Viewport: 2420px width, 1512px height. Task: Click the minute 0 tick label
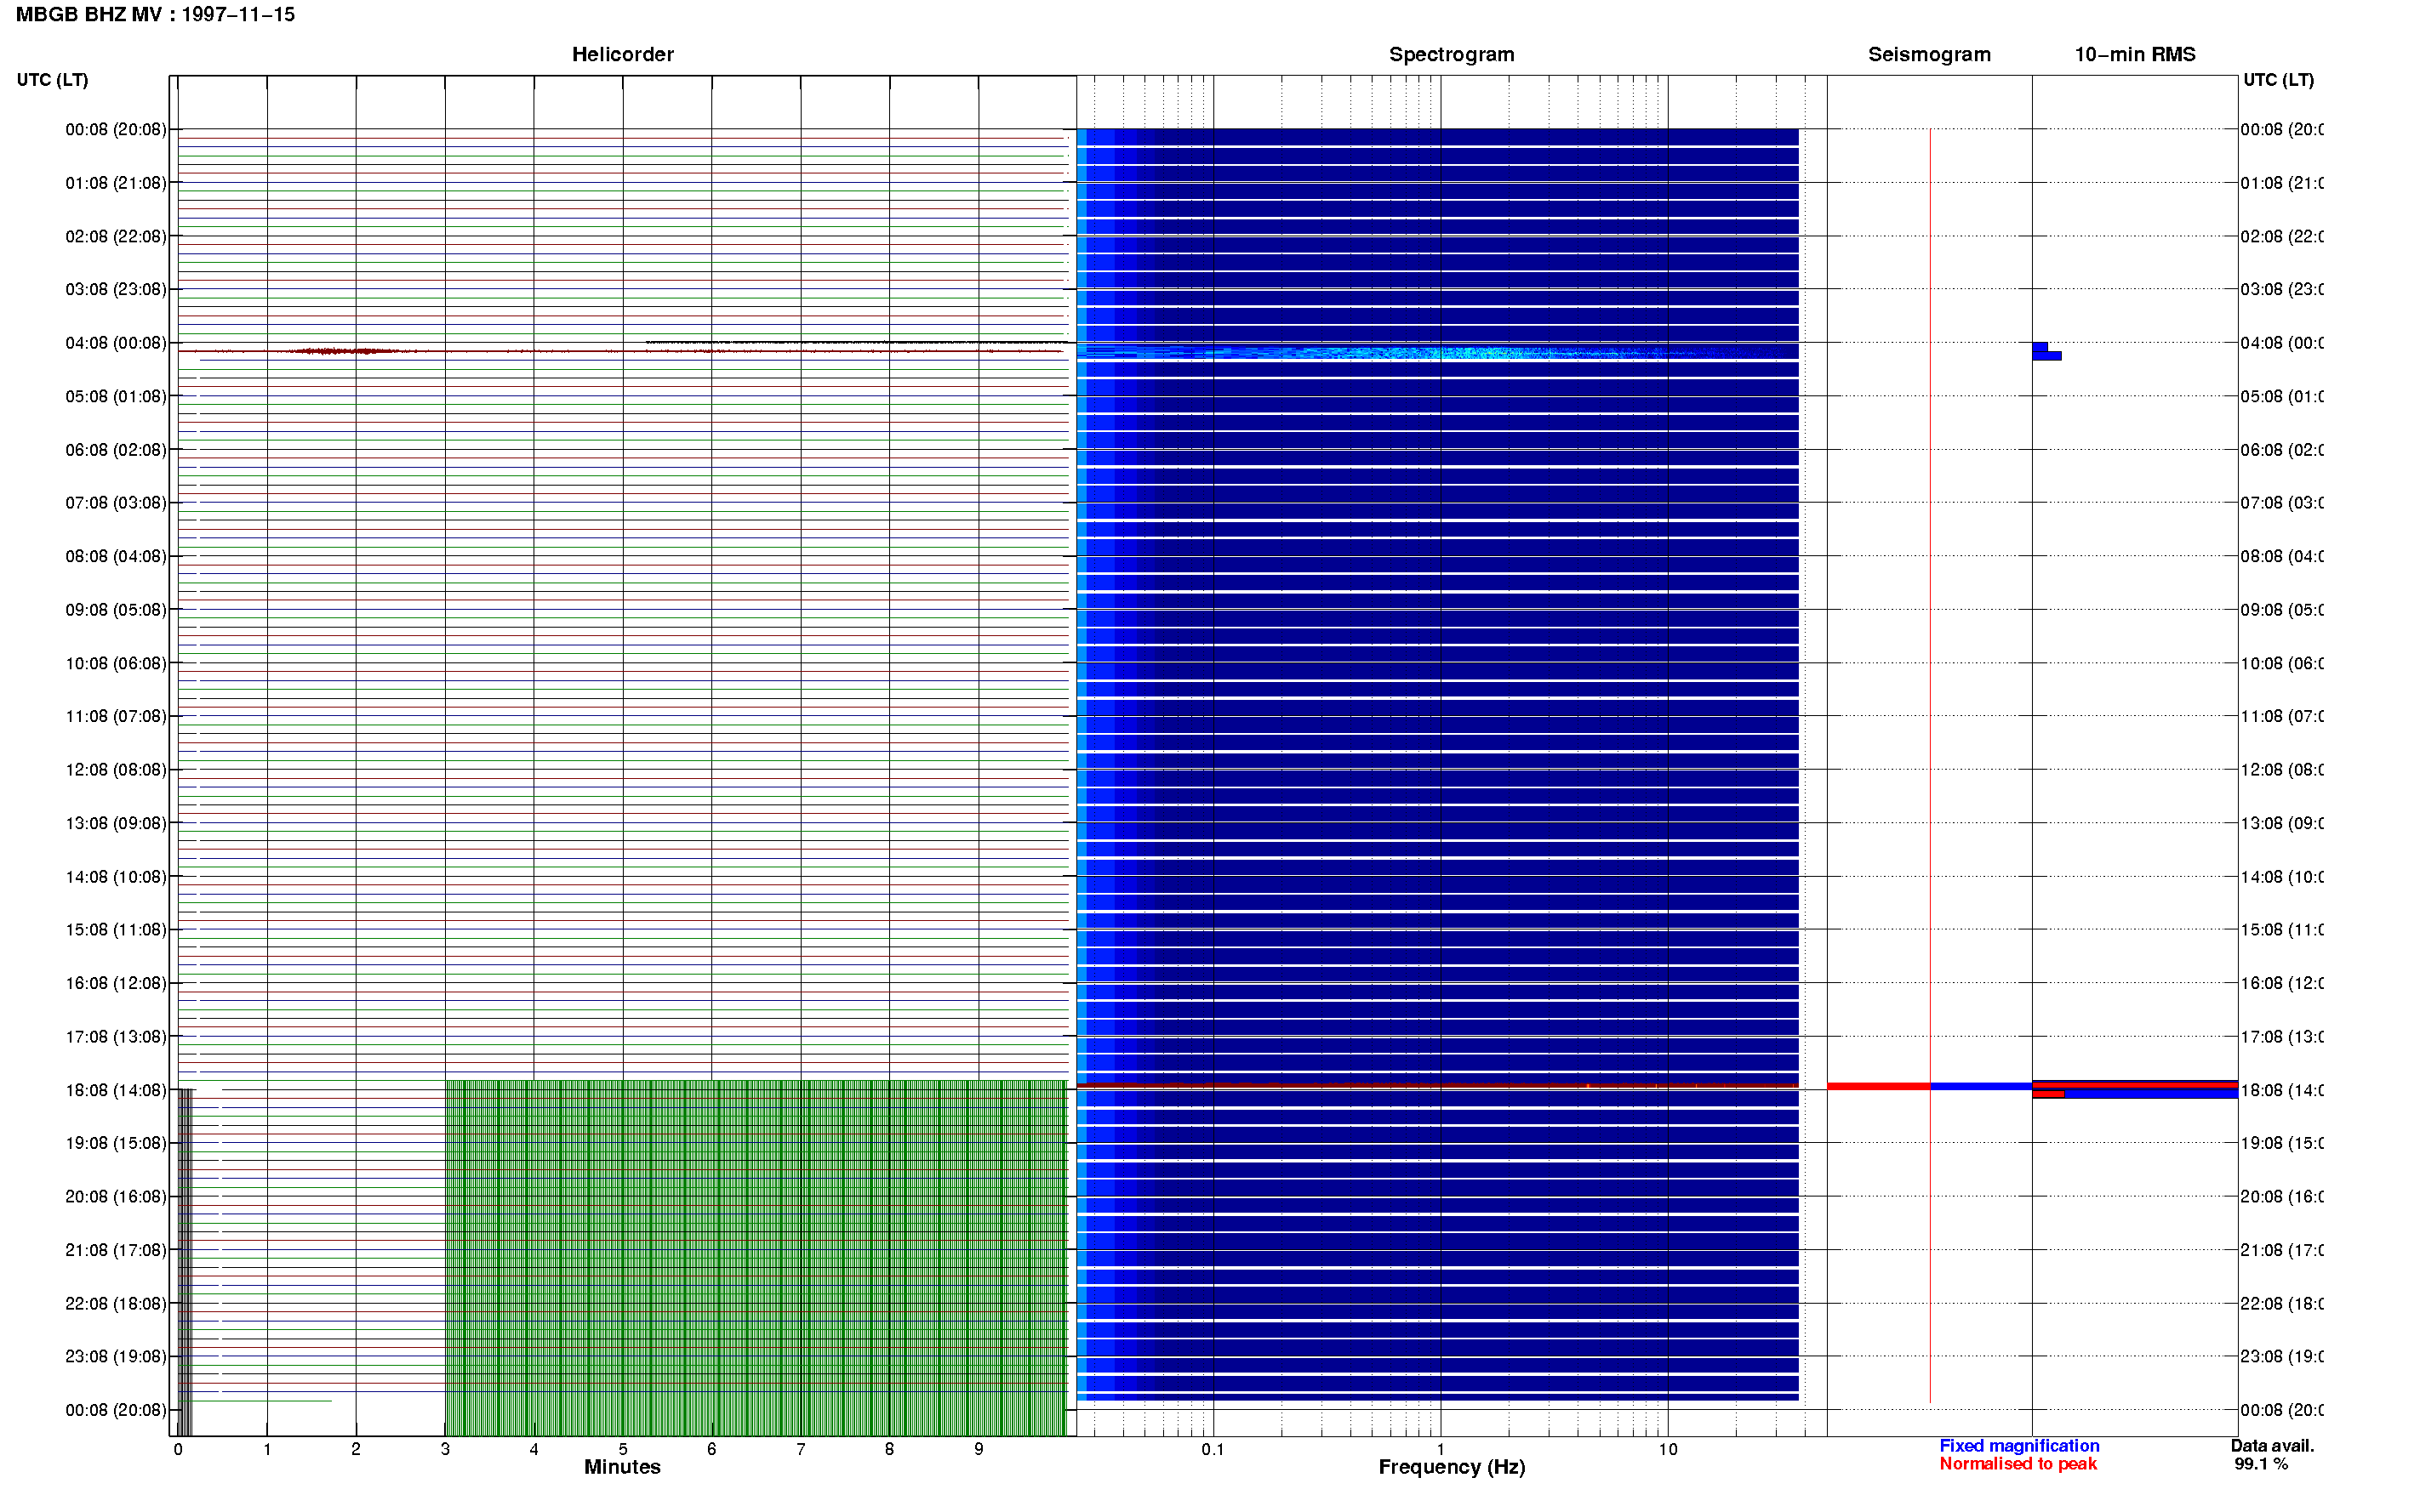pyautogui.click(x=178, y=1449)
